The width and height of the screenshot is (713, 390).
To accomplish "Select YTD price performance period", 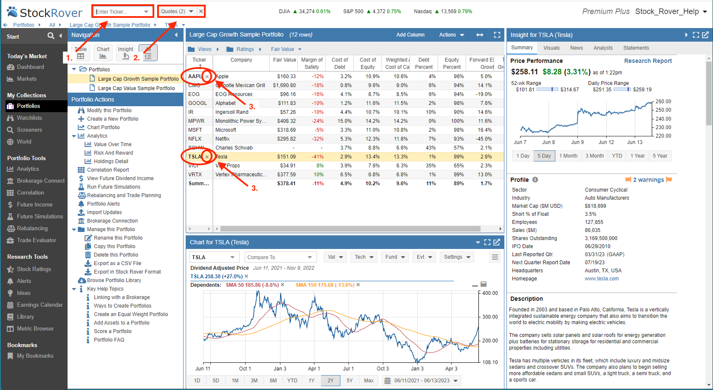I will click(x=617, y=156).
